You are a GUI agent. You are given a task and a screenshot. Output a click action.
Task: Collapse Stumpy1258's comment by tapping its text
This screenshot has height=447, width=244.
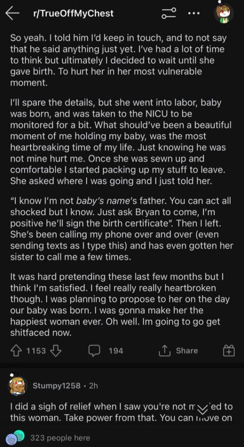click(121, 413)
